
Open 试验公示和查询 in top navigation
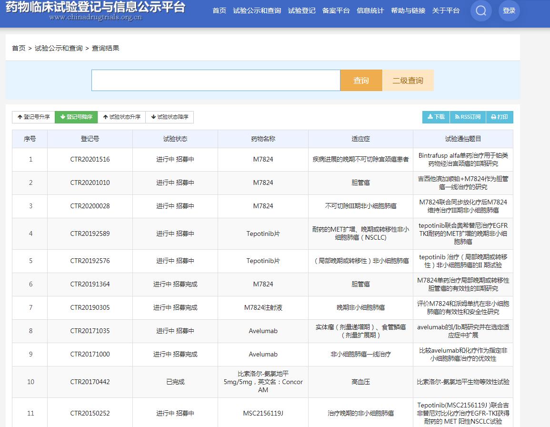pos(257,10)
